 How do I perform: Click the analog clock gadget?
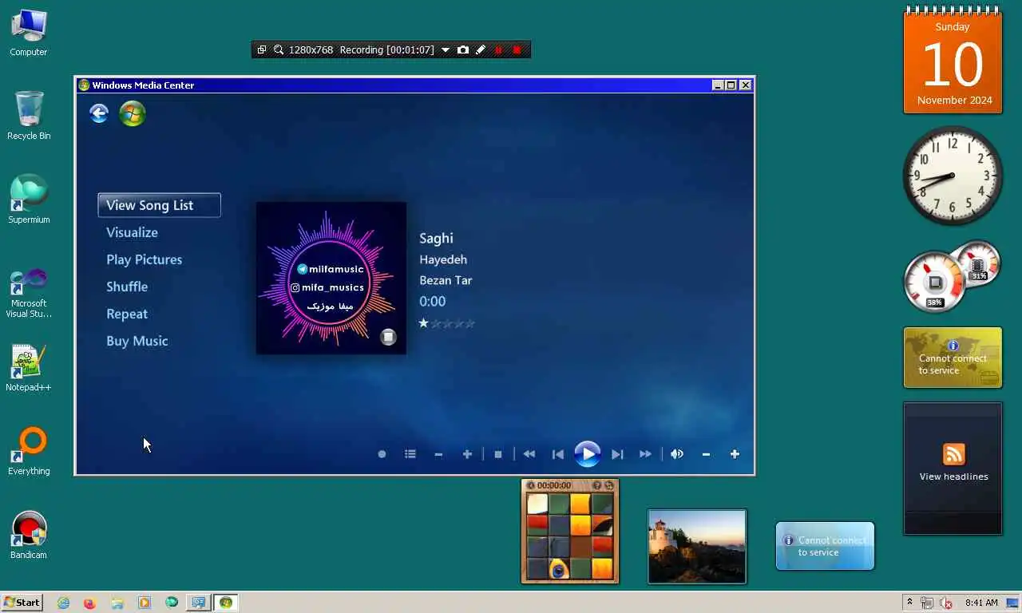(953, 175)
